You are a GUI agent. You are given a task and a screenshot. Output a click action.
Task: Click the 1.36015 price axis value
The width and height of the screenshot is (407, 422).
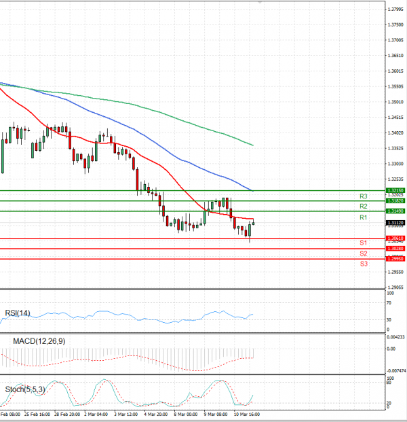395,71
